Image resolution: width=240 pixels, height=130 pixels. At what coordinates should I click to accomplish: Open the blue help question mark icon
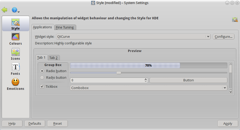click(14, 10)
